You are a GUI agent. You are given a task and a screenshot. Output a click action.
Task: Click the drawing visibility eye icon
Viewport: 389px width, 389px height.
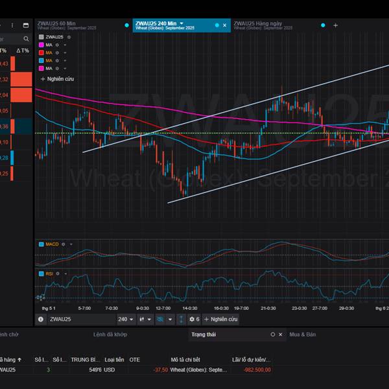(x=160, y=319)
